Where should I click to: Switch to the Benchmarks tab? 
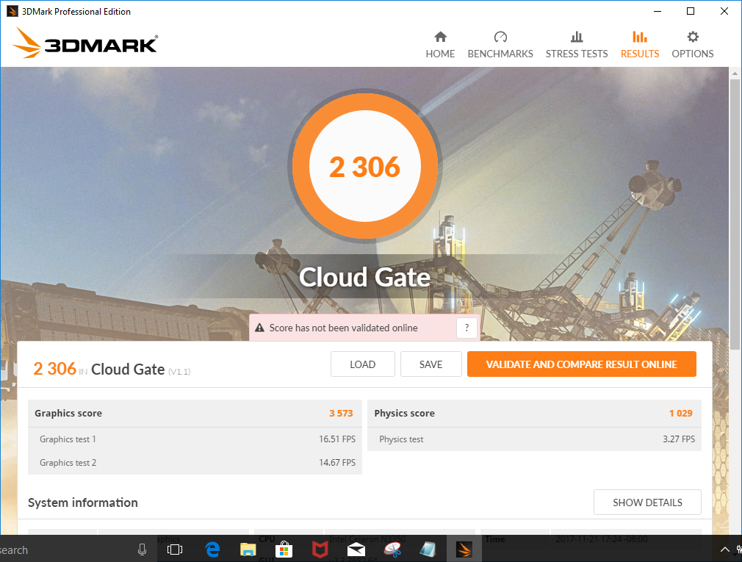click(500, 45)
